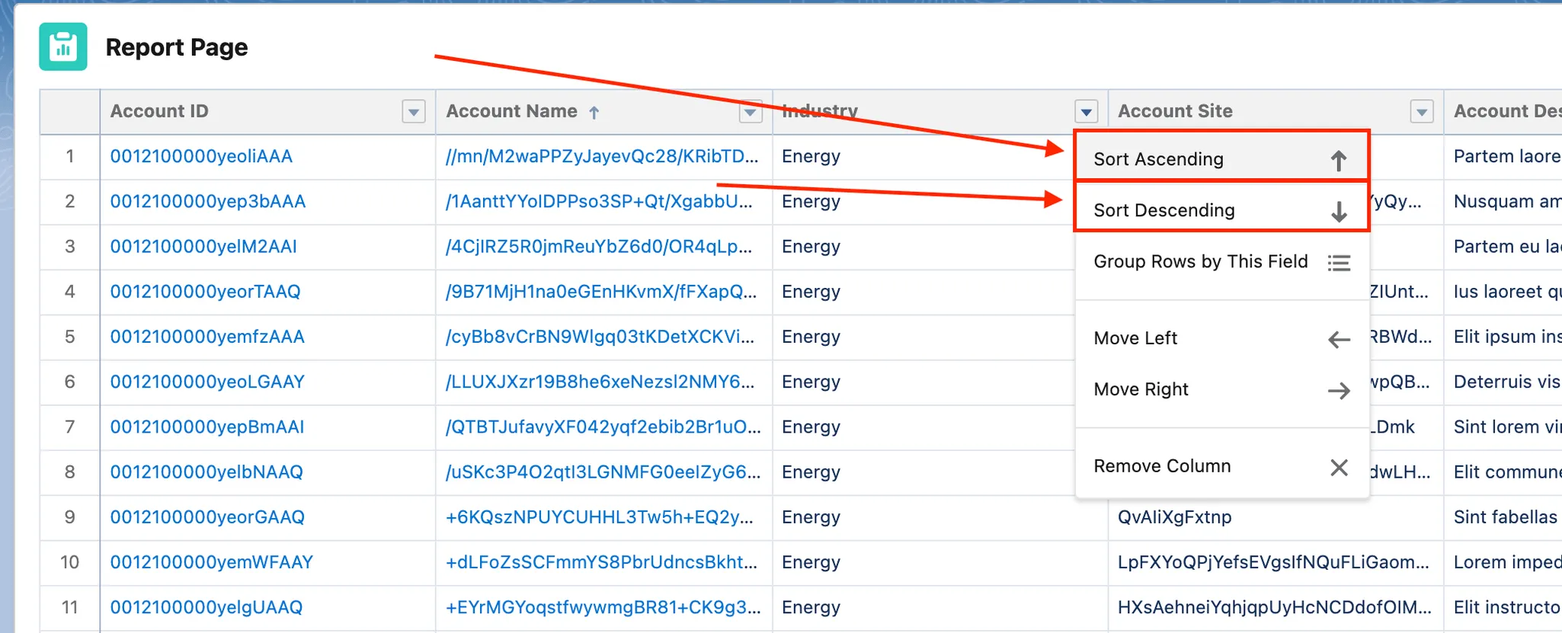The image size is (1562, 633).
Task: Open account ID 0012100000yeorTAAQ link
Action: click(205, 292)
